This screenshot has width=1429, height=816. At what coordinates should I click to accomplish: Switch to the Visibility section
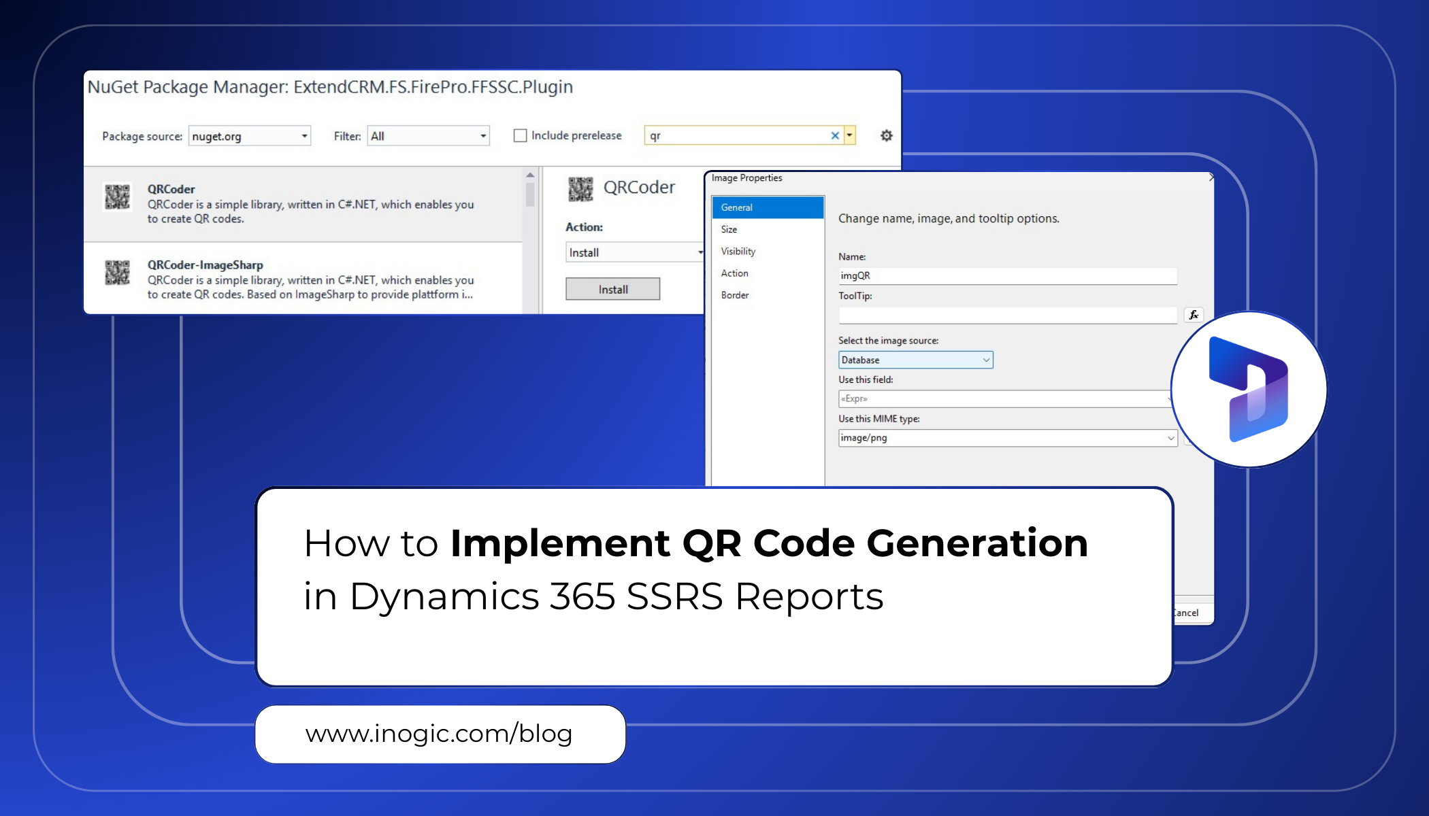(738, 251)
